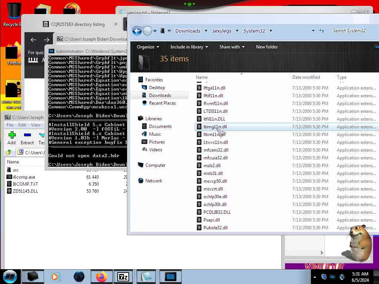Select ochlp30e.dll file icon
This screenshot has width=379, height=284.
[x=199, y=197]
